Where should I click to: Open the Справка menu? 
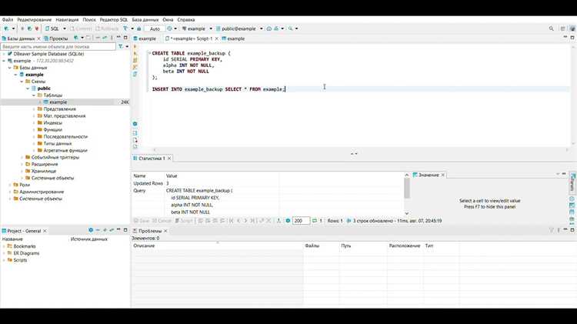click(x=186, y=20)
